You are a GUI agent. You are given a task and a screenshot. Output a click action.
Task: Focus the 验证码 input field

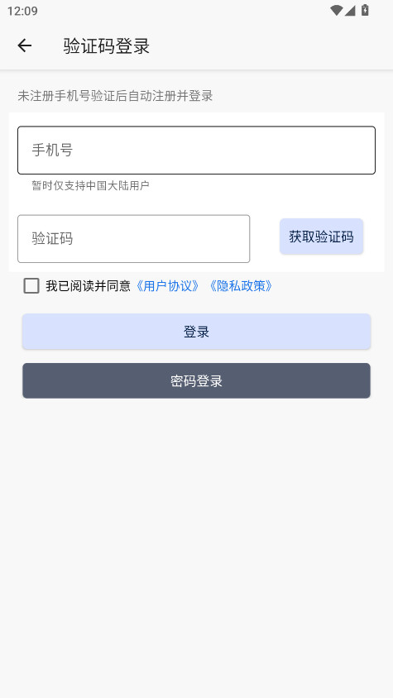(134, 239)
